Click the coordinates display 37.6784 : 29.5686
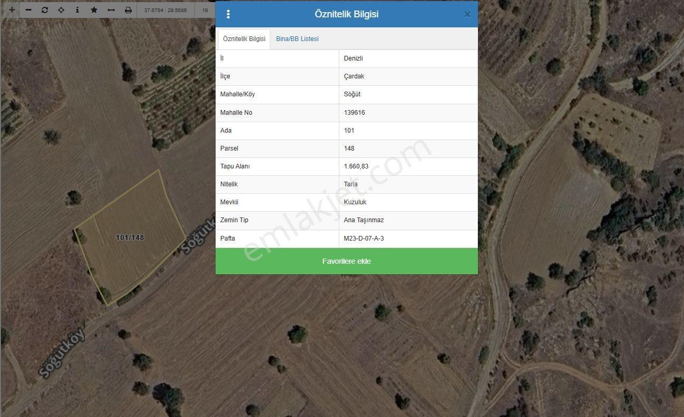Image resolution: width=684 pixels, height=417 pixels. (x=165, y=10)
